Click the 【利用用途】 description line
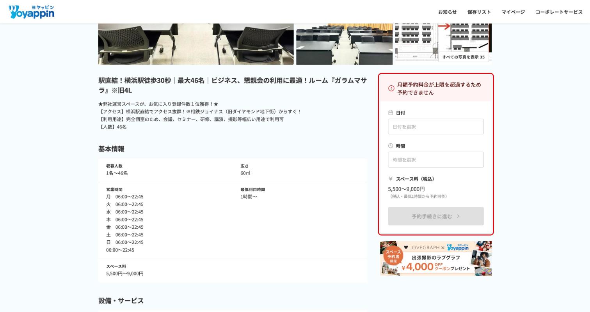The image size is (590, 312). (x=191, y=119)
